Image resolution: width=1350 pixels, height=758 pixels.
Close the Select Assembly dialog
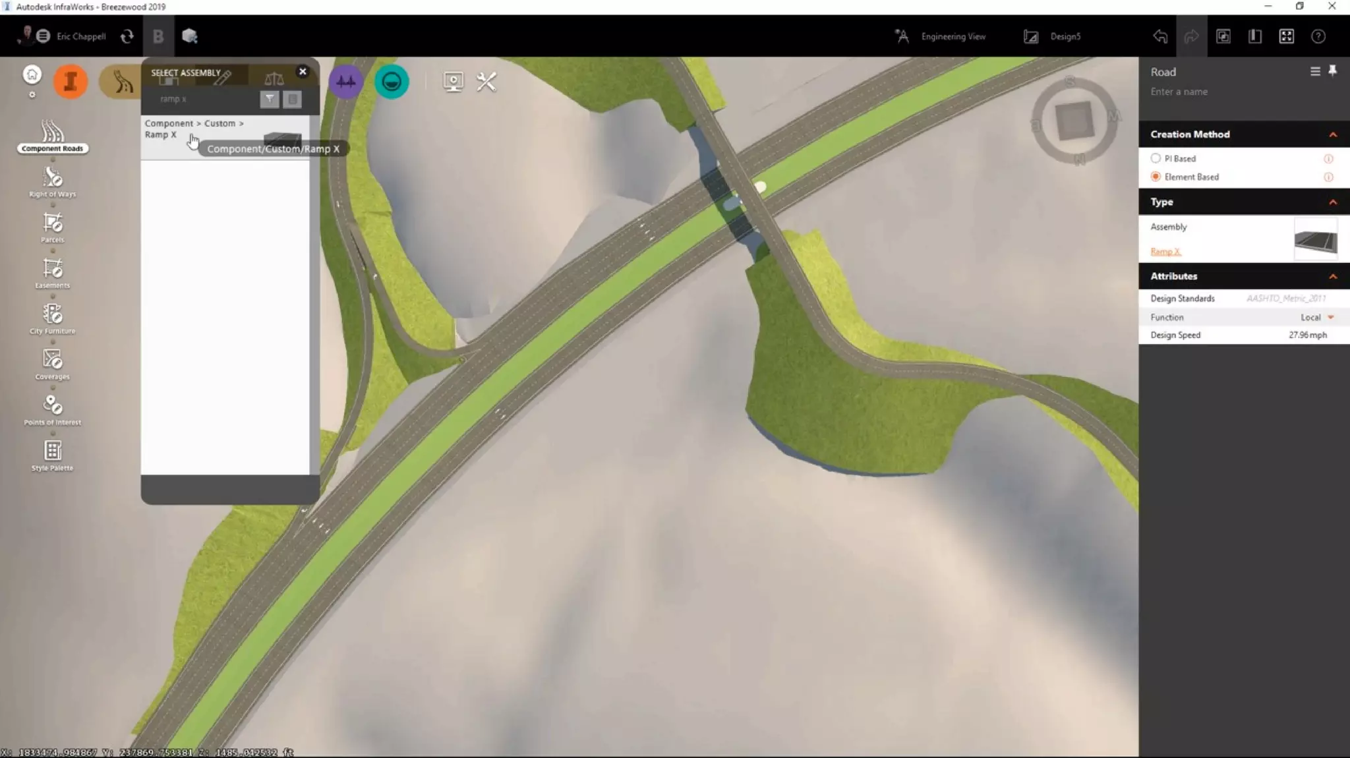click(303, 71)
